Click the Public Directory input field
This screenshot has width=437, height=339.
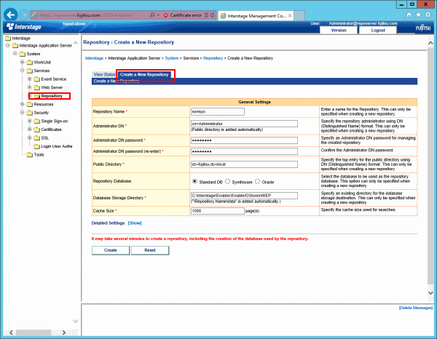coord(244,164)
